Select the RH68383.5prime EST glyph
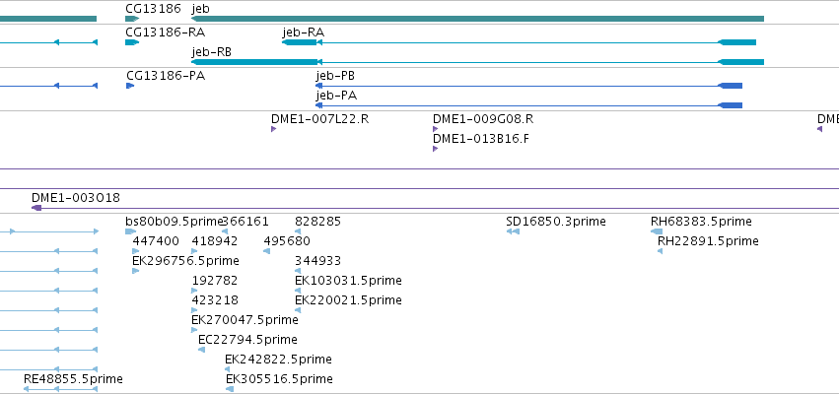This screenshot has height=394, width=839. (x=657, y=231)
